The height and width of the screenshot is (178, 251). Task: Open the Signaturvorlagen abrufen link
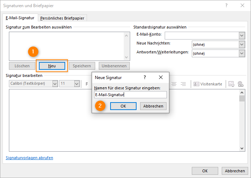pos(30,158)
